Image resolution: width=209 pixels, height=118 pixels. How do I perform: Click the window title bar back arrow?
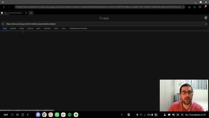click(3, 2)
